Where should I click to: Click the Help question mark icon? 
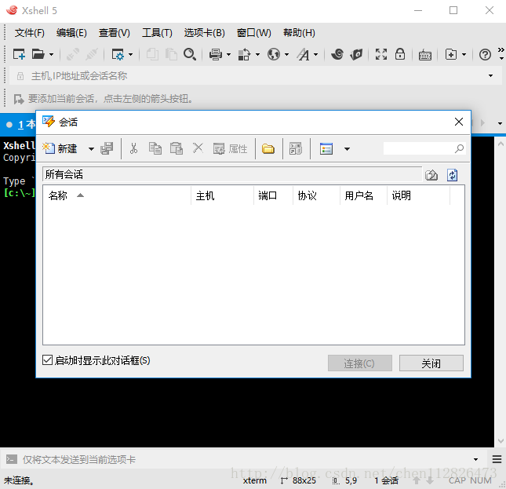click(x=485, y=54)
